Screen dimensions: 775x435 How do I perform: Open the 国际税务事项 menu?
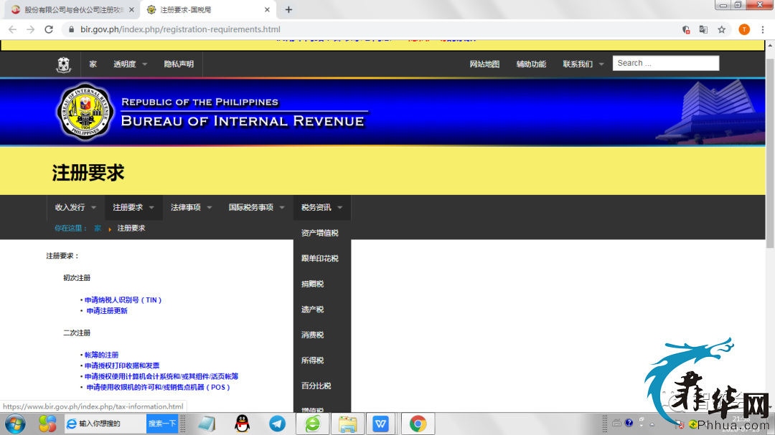click(250, 207)
